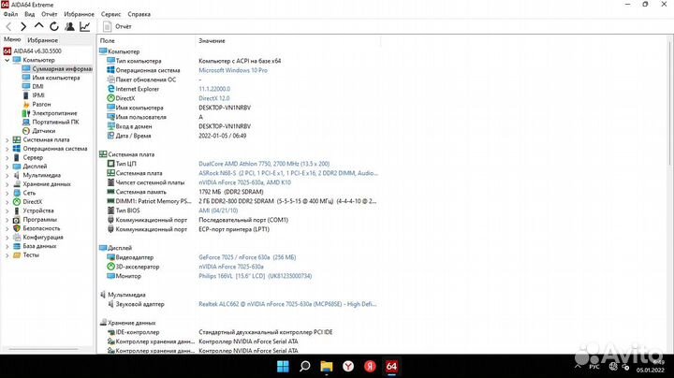
Task: Click the Безопасность shield icon in the tree
Action: [17, 228]
